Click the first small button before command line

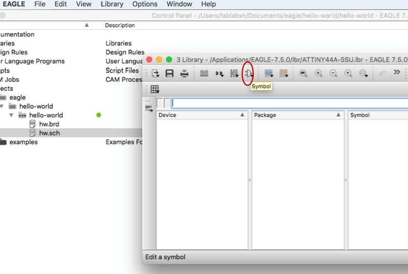160,103
